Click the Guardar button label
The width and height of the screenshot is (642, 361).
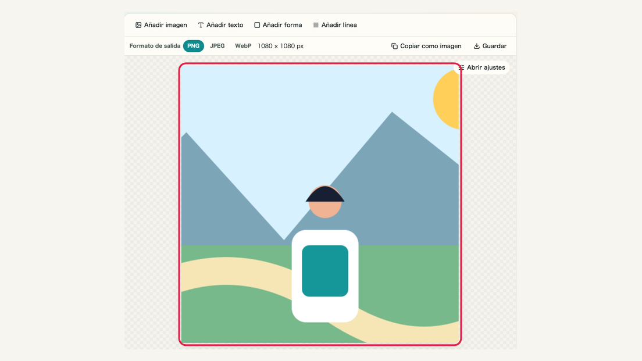pyautogui.click(x=494, y=46)
